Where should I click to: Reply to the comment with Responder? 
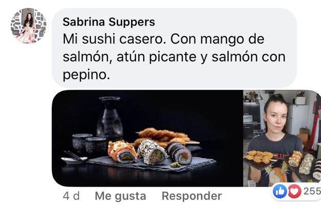coord(192,196)
